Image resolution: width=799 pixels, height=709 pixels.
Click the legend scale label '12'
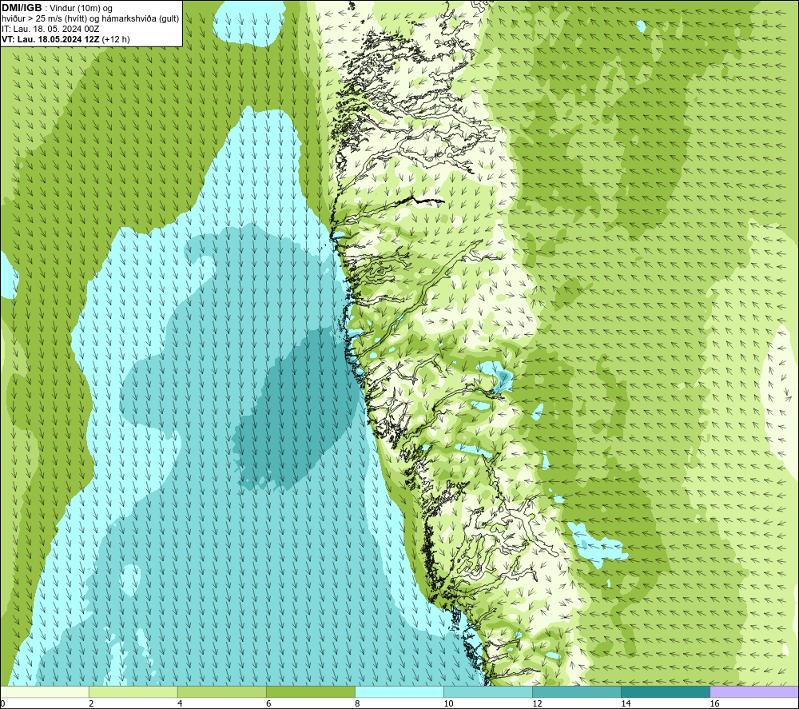(537, 703)
